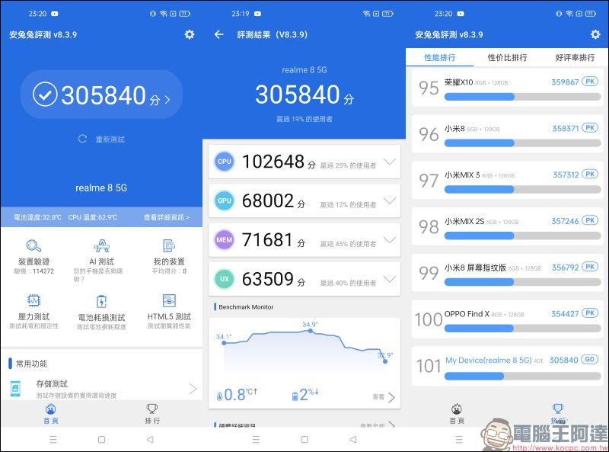
Task: Tap PK button for 小米8 358371
Action: tap(590, 128)
